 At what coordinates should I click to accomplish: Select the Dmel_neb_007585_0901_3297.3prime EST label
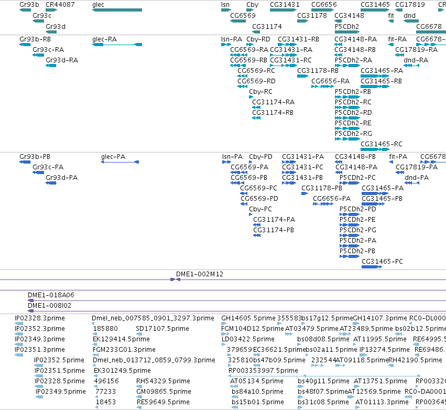pyautogui.click(x=153, y=318)
